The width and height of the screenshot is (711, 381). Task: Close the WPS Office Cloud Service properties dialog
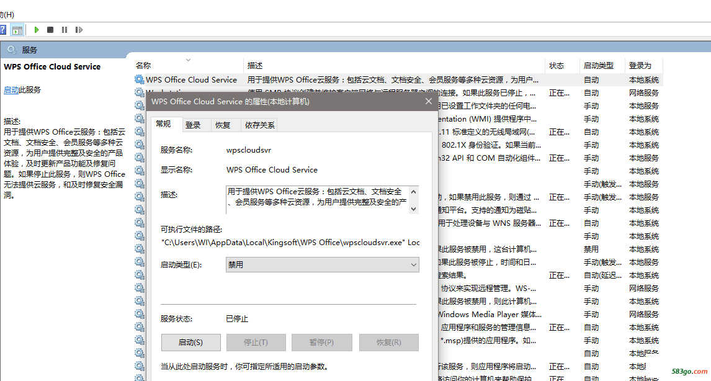click(429, 101)
